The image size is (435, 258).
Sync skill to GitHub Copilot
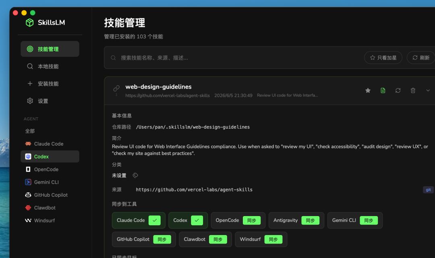pyautogui.click(x=162, y=239)
